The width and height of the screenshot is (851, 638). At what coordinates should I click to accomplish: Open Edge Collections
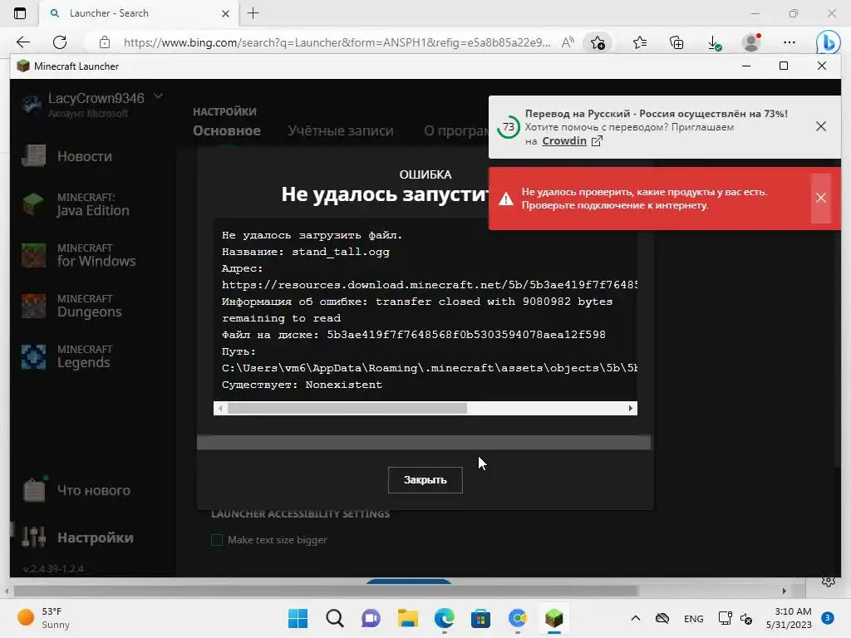click(x=676, y=42)
